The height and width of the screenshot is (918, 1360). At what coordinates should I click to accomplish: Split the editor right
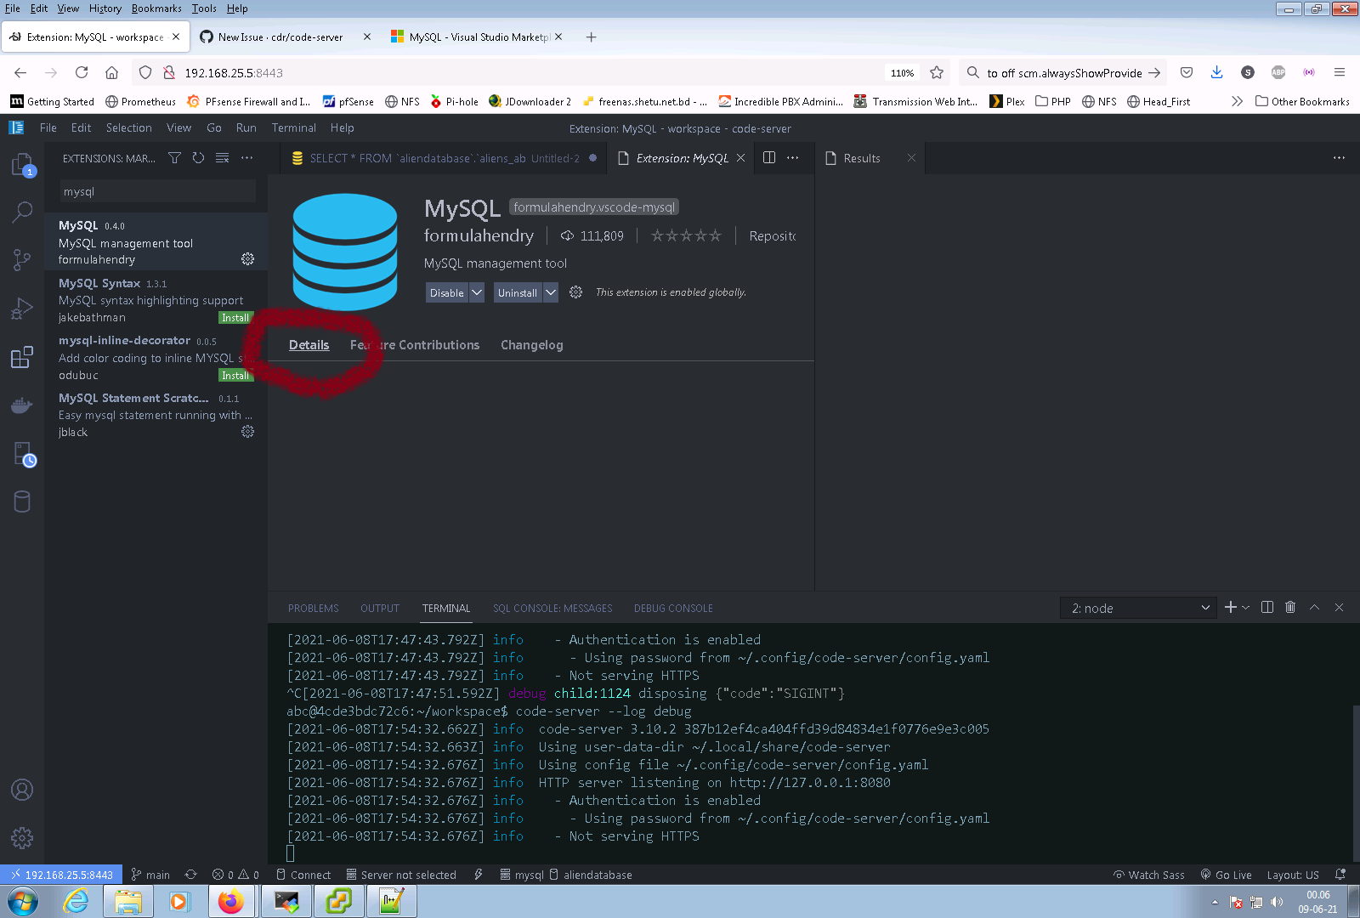768,158
